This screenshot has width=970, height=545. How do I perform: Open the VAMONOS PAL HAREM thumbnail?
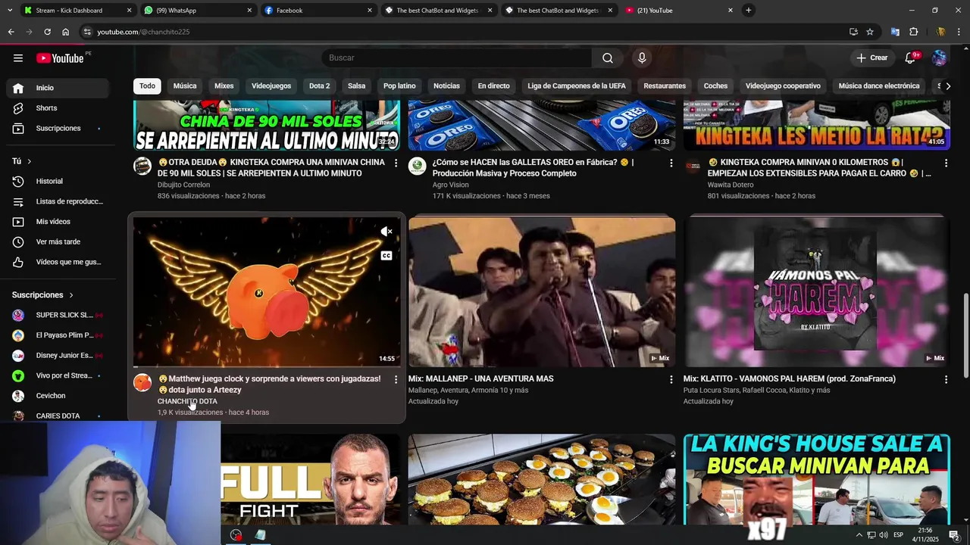[x=817, y=292]
